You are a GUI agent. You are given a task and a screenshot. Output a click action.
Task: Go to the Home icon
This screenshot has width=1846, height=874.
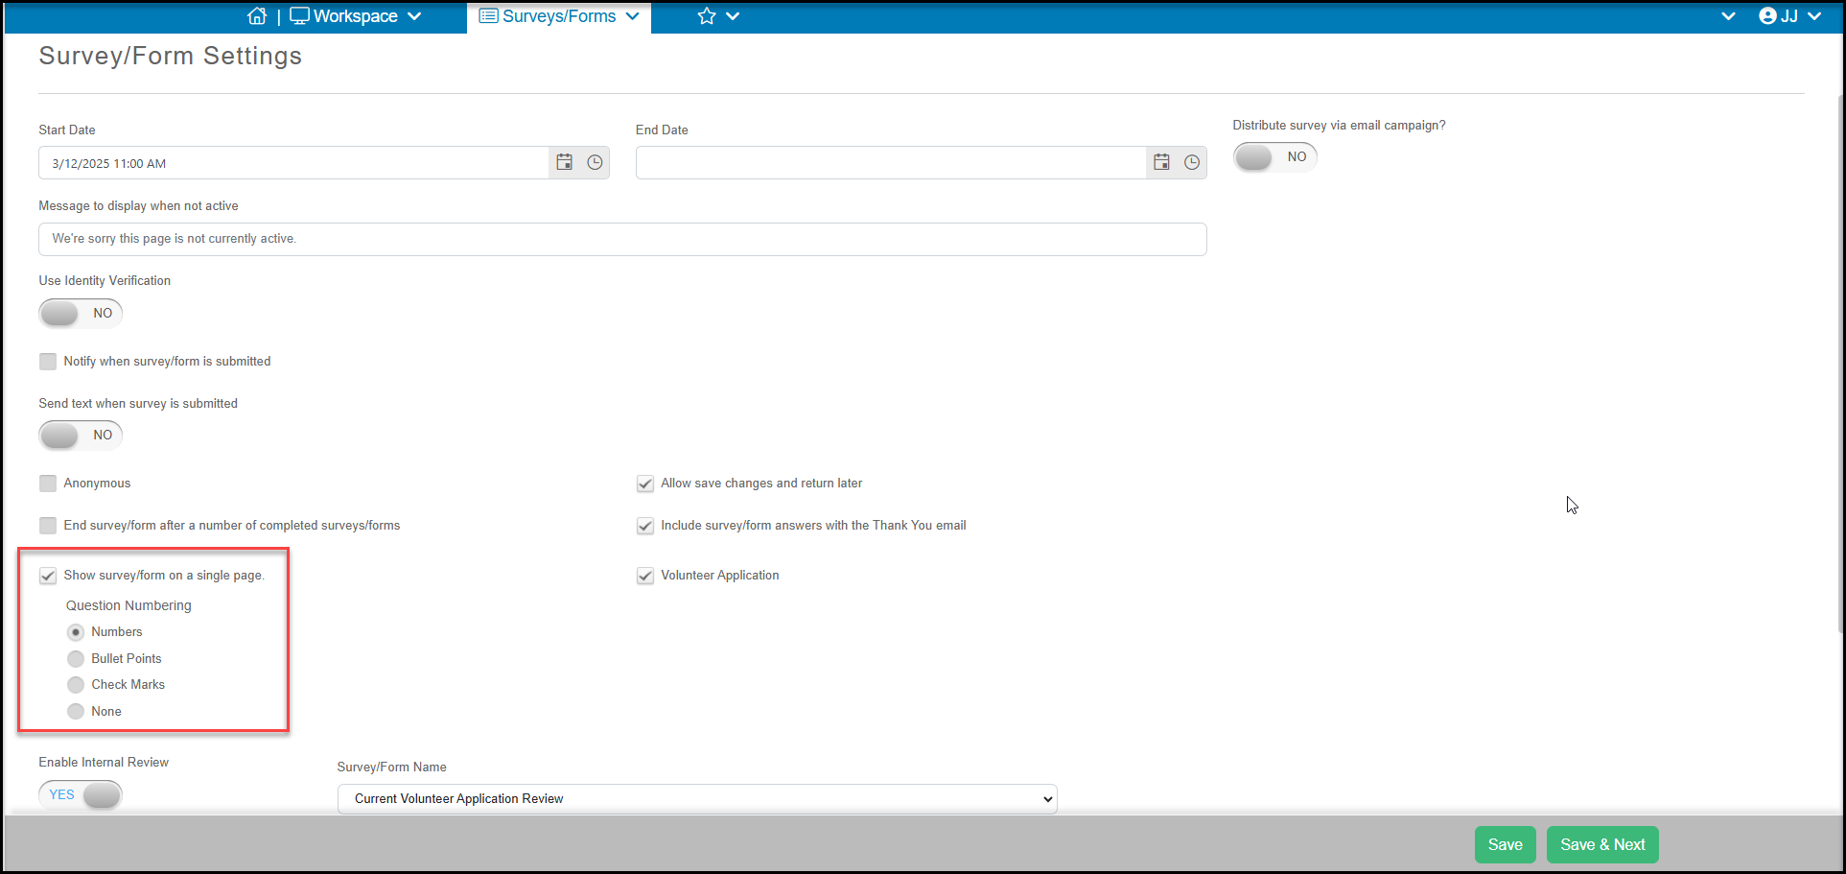[x=256, y=16]
